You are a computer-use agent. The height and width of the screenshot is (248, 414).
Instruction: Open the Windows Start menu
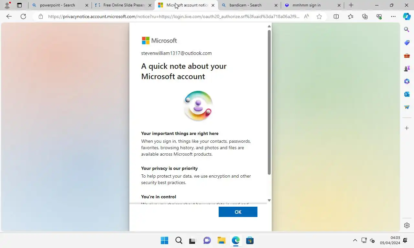pyautogui.click(x=164, y=241)
